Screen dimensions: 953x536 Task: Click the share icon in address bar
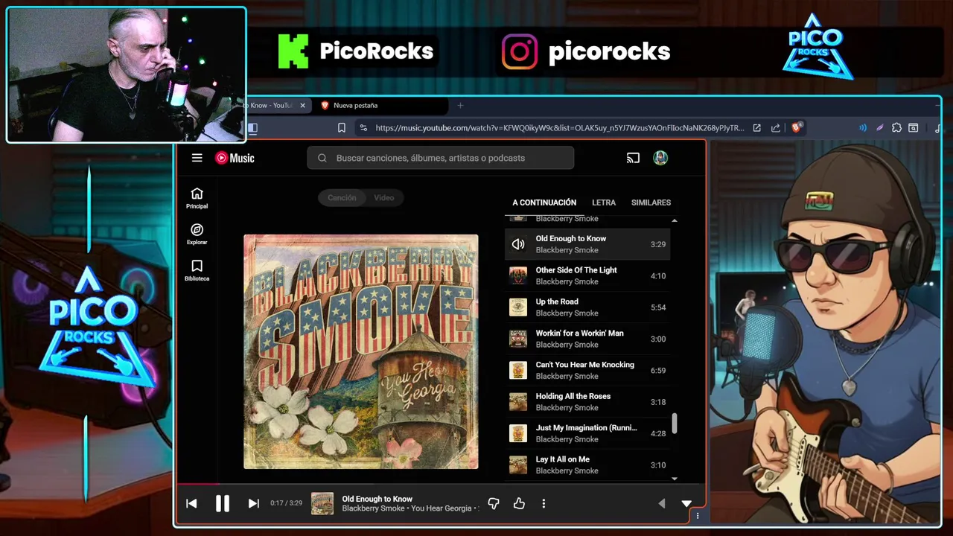(x=776, y=128)
